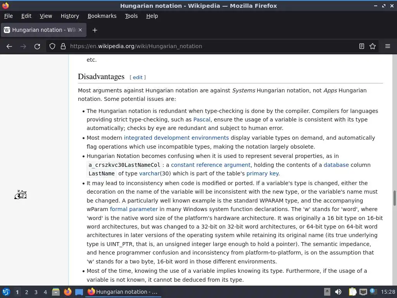Click the LastName code text
397x298 pixels.
click(x=102, y=173)
